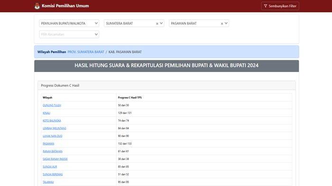Open the SUNGAI BEREMAS district link
Viewport: 332px width, 186px height.
53,174
